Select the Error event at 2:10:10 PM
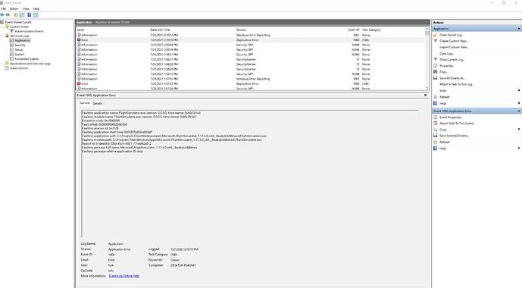The width and height of the screenshot is (522, 288). coord(250,40)
